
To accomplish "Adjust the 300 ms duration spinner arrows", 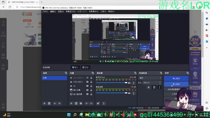I will [160, 83].
